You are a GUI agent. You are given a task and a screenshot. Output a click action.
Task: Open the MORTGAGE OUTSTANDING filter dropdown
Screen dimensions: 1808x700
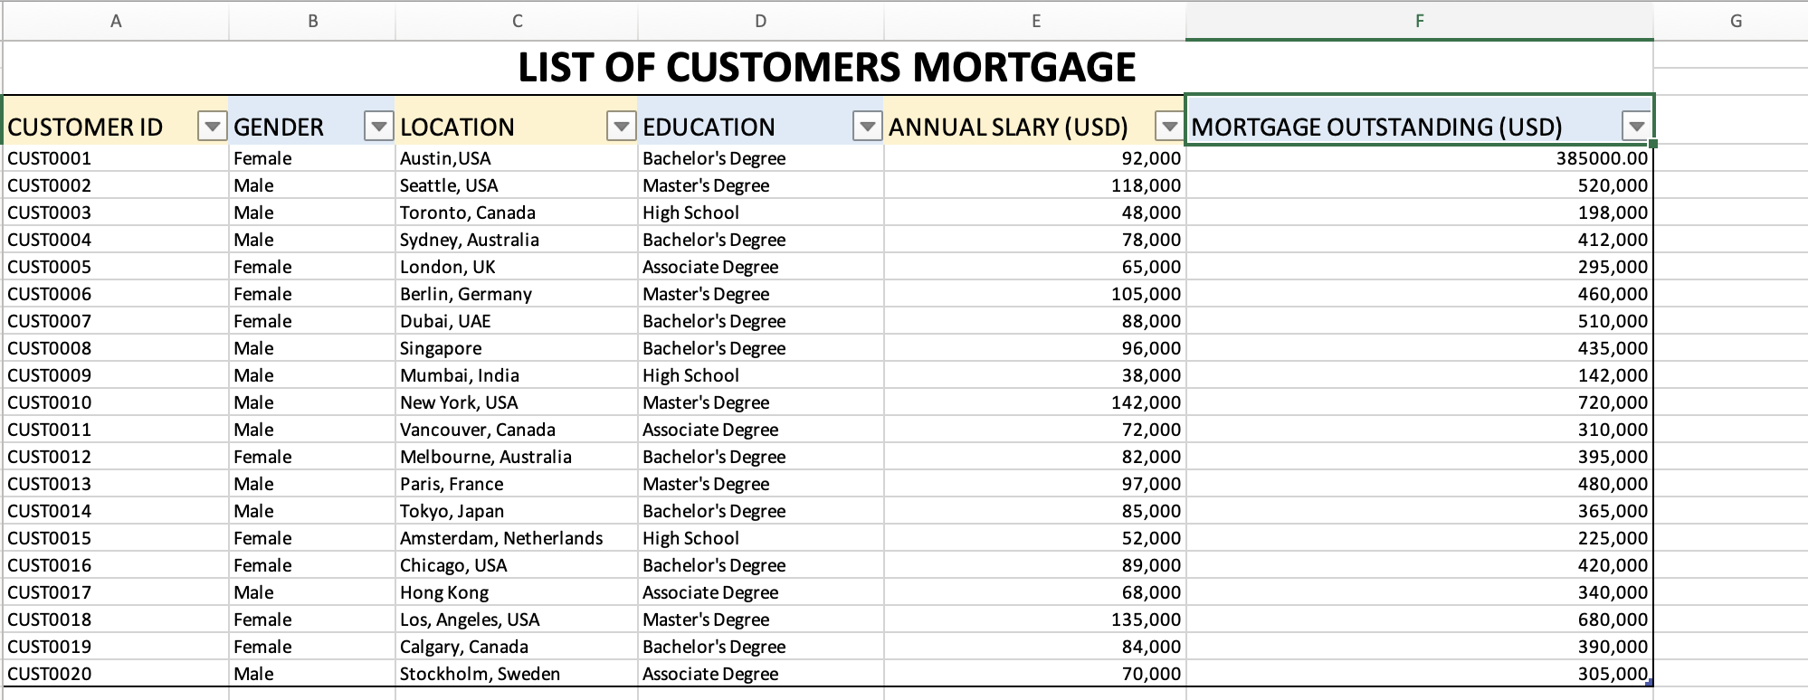tap(1635, 127)
